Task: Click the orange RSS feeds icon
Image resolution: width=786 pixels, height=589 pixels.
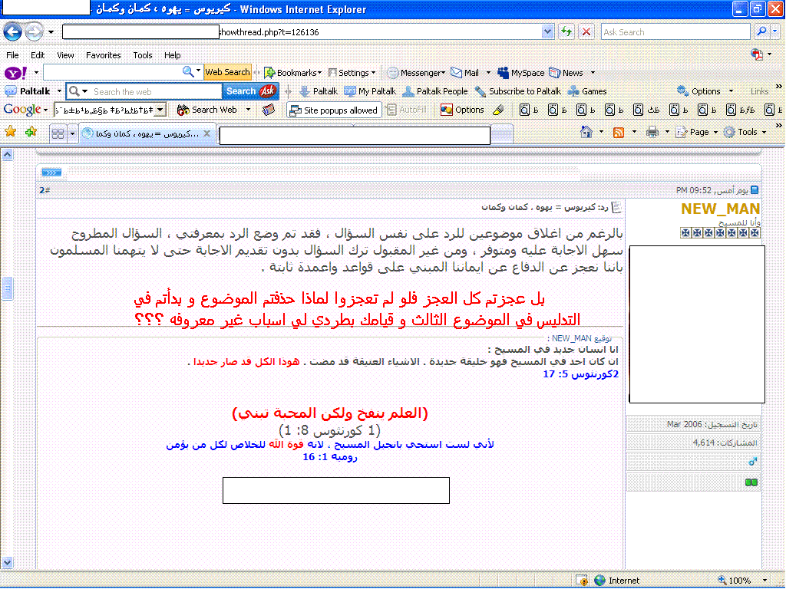Action: click(619, 132)
